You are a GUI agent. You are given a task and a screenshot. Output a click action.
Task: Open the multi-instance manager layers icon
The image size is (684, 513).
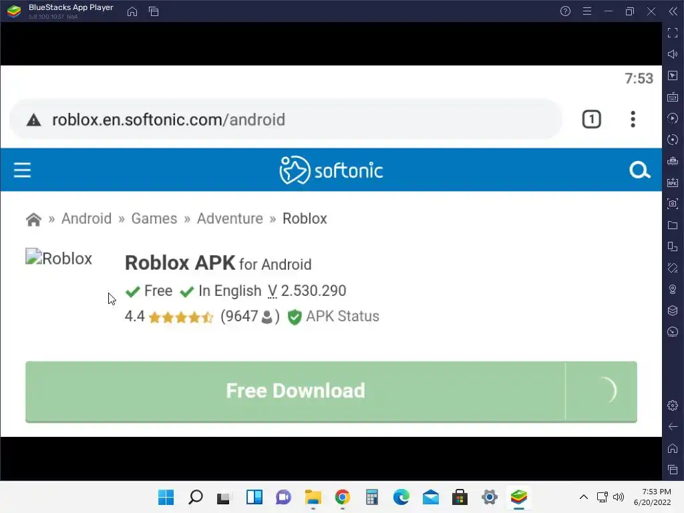point(673,311)
